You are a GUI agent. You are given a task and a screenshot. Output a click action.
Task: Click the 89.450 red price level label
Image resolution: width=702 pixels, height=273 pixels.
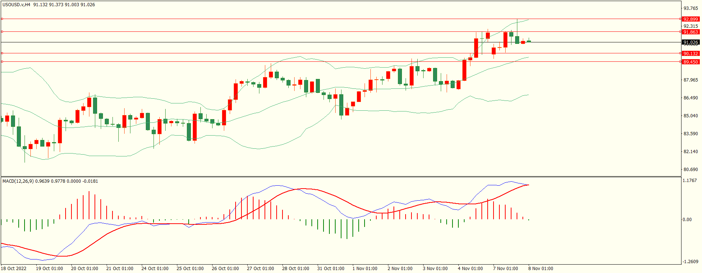coord(690,62)
